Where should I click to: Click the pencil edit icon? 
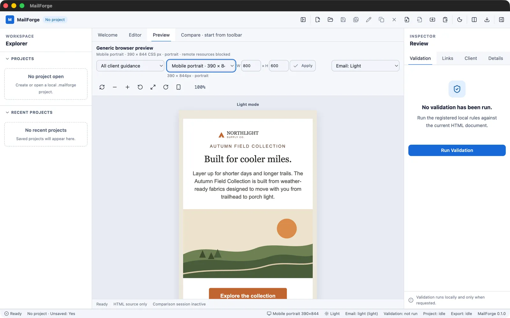tap(368, 20)
